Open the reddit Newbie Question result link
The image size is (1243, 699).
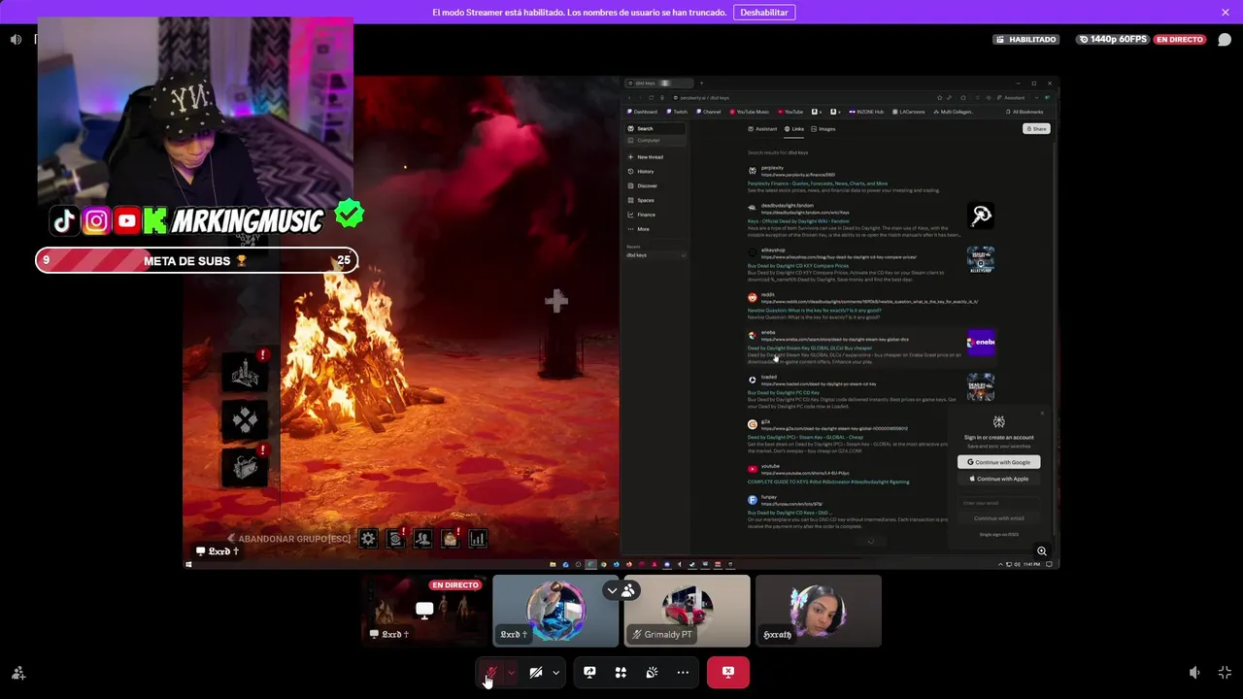814,311
